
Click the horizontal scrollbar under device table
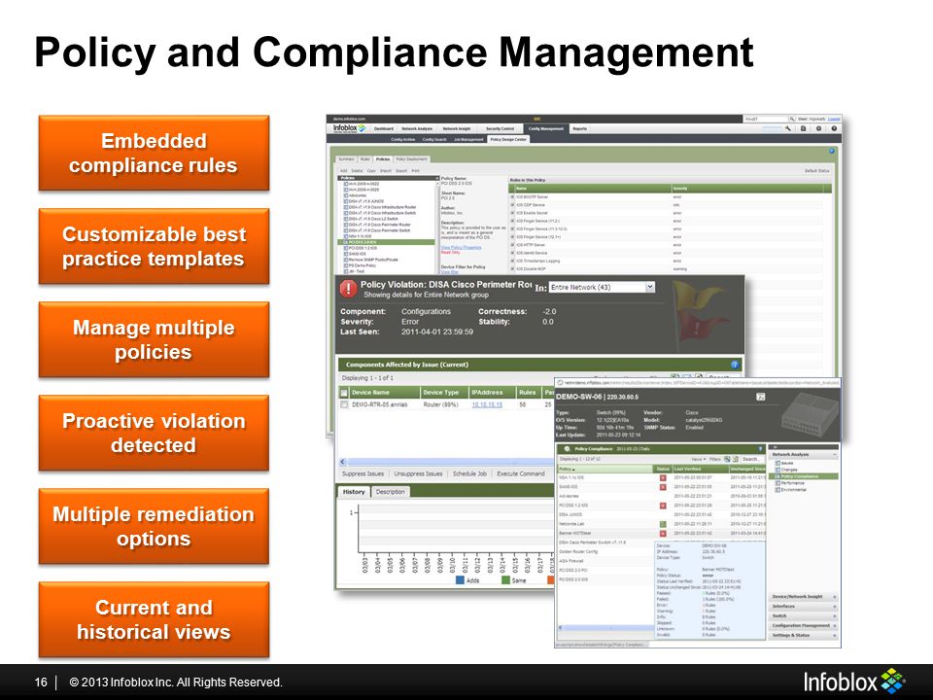click(446, 461)
